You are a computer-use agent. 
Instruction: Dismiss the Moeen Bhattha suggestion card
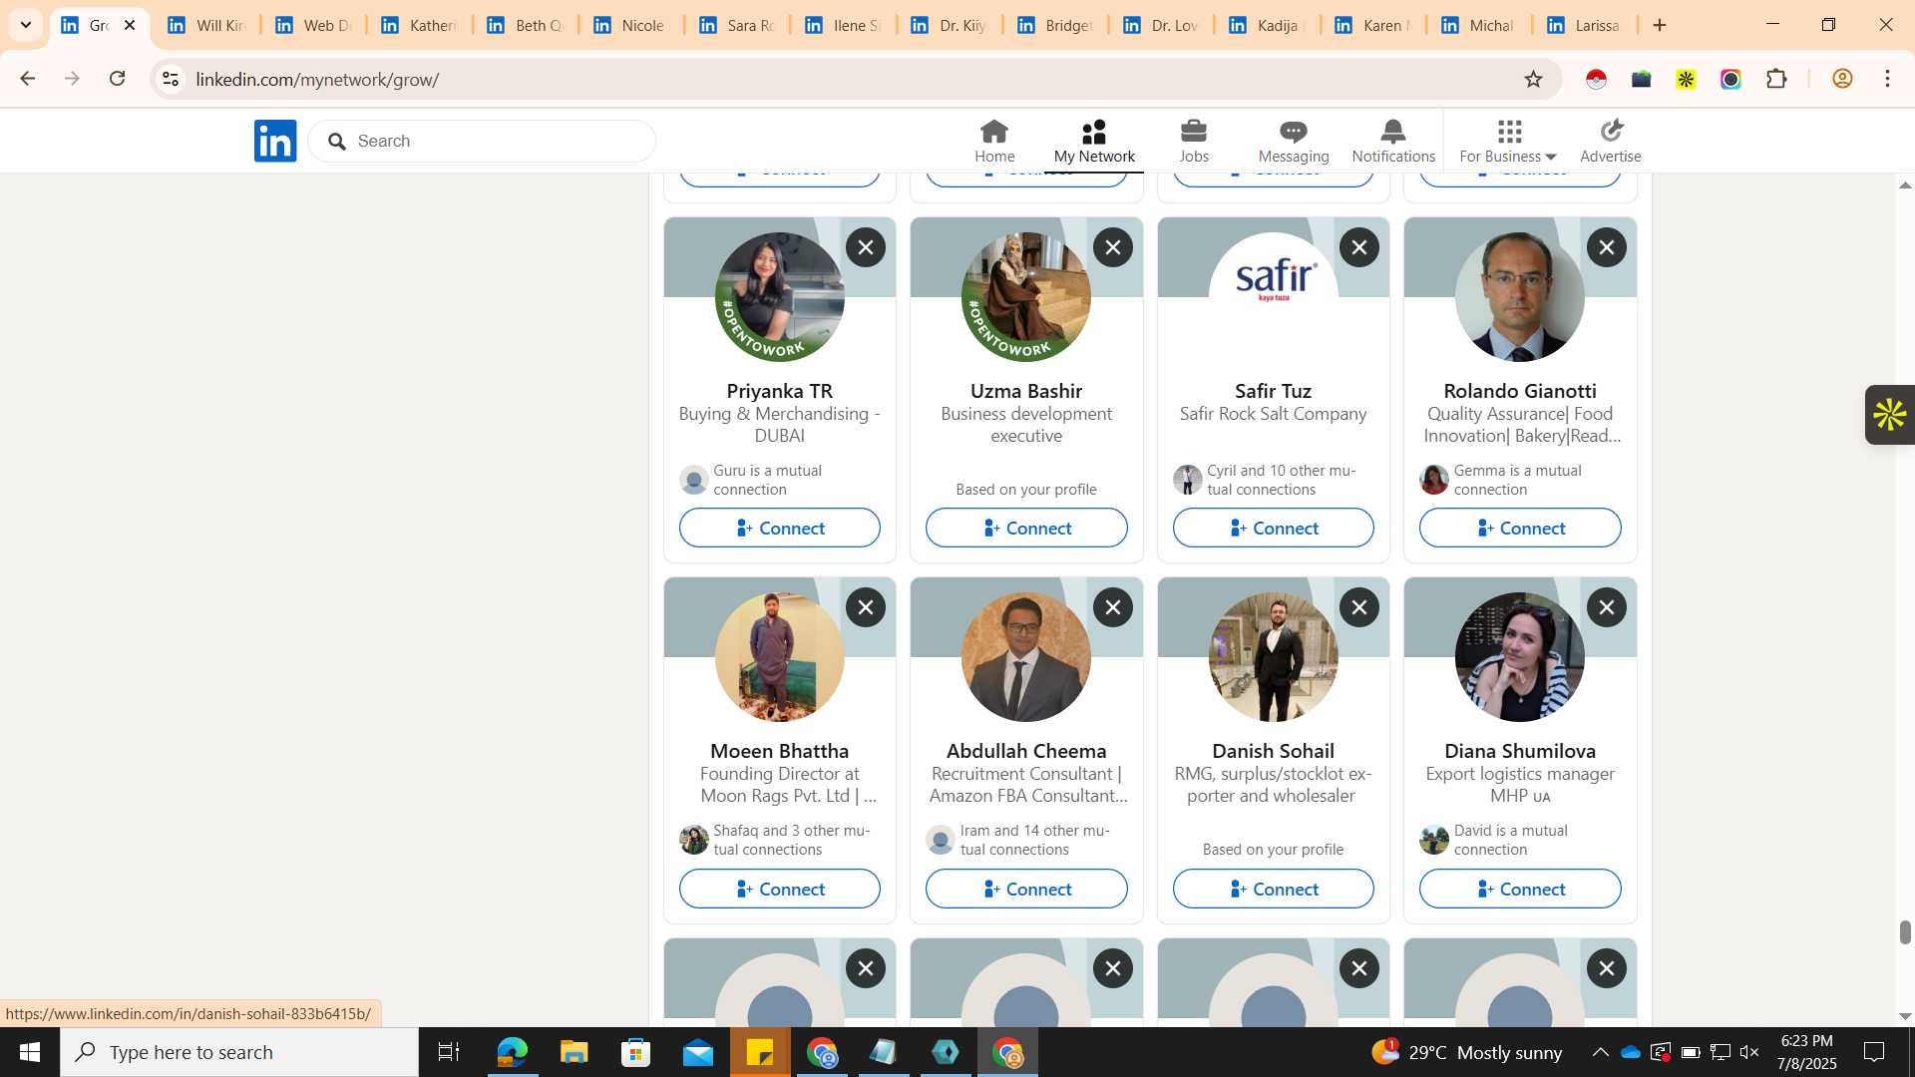coord(866,607)
